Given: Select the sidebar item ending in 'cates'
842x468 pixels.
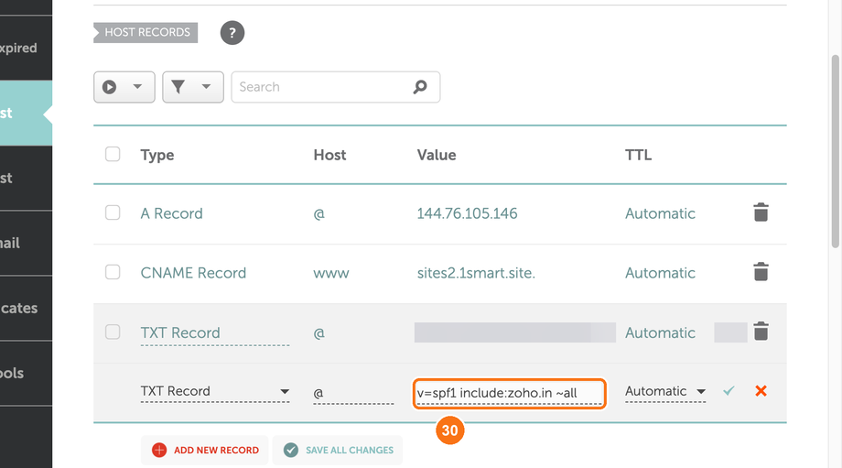Looking at the screenshot, I should coord(26,308).
